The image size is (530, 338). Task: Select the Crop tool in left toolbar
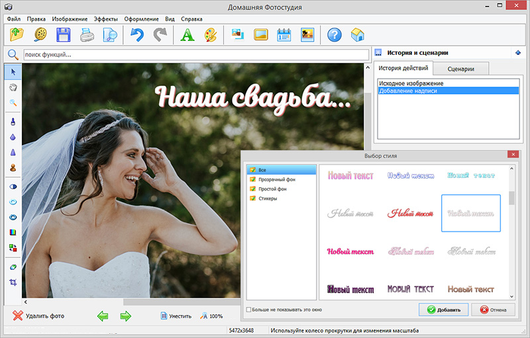[13, 282]
